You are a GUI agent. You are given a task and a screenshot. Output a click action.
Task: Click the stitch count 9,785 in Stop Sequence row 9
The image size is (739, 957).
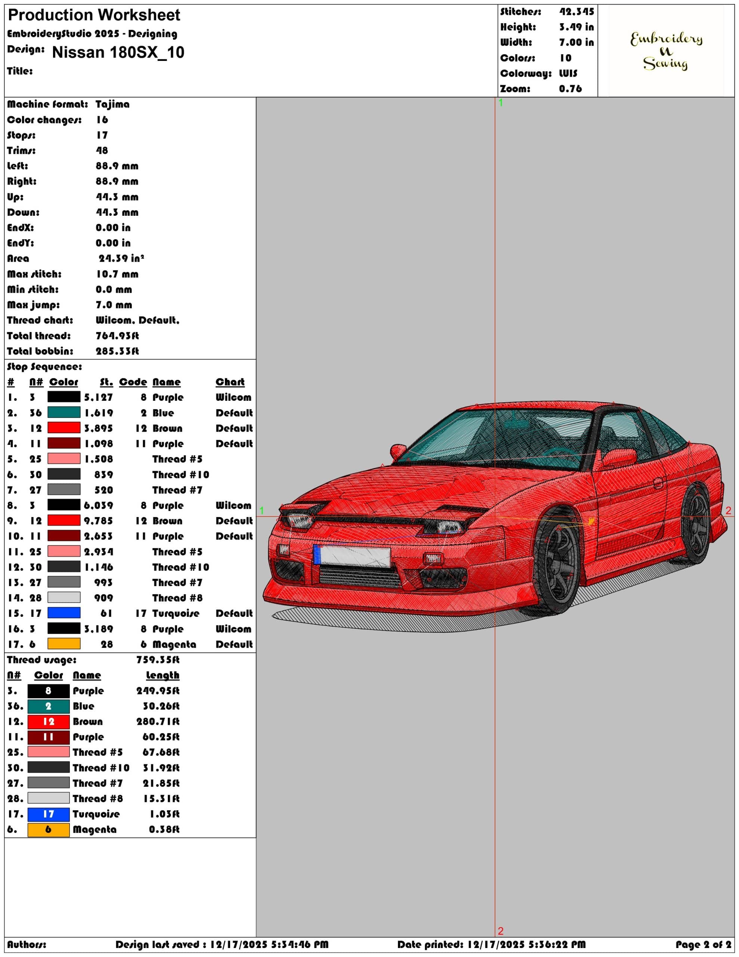[x=99, y=521]
